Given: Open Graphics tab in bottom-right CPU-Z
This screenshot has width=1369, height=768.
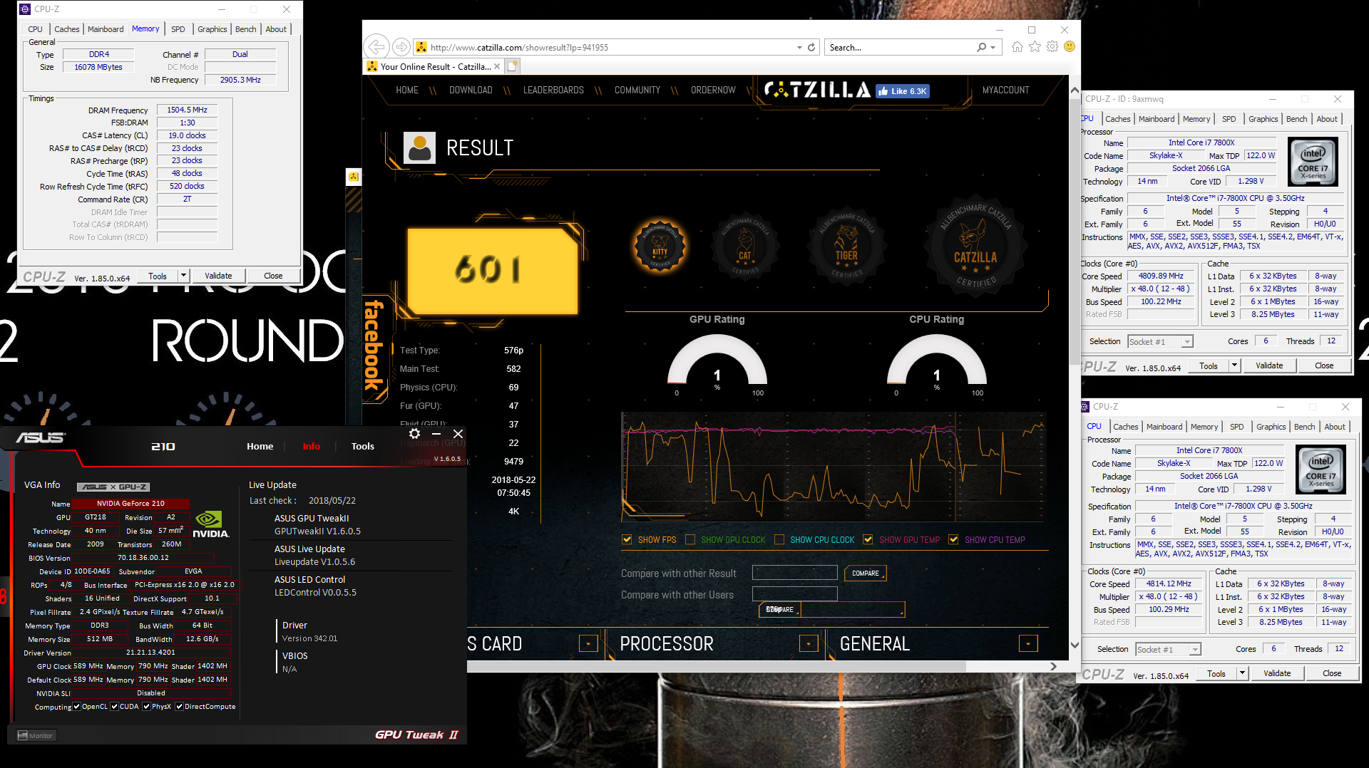Looking at the screenshot, I should pos(1271,427).
